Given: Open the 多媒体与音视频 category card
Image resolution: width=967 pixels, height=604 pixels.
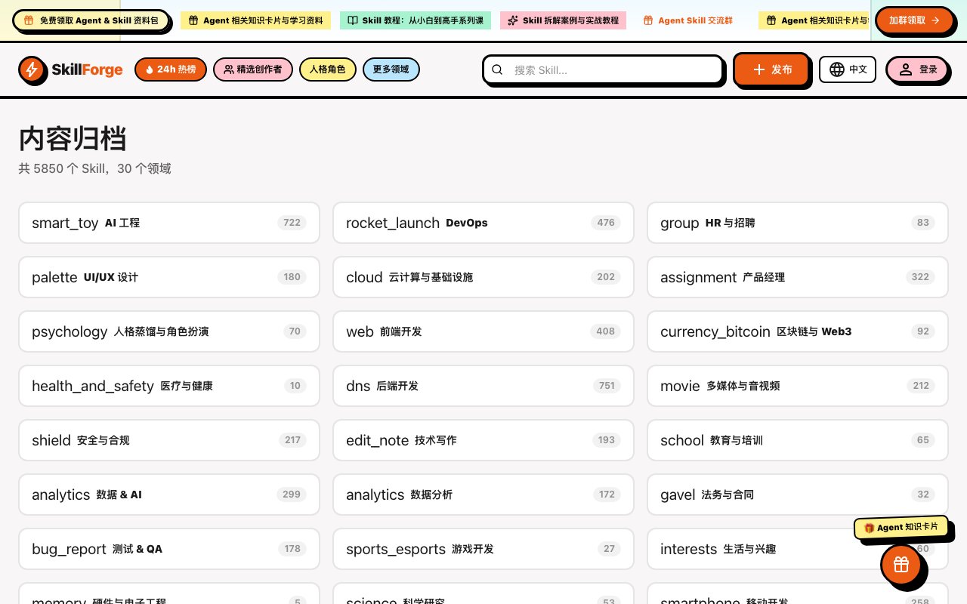Looking at the screenshot, I should tap(798, 386).
